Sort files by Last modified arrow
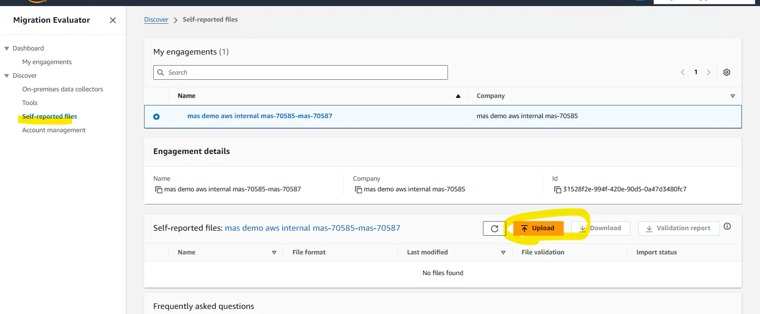The image size is (760, 314). coord(503,252)
